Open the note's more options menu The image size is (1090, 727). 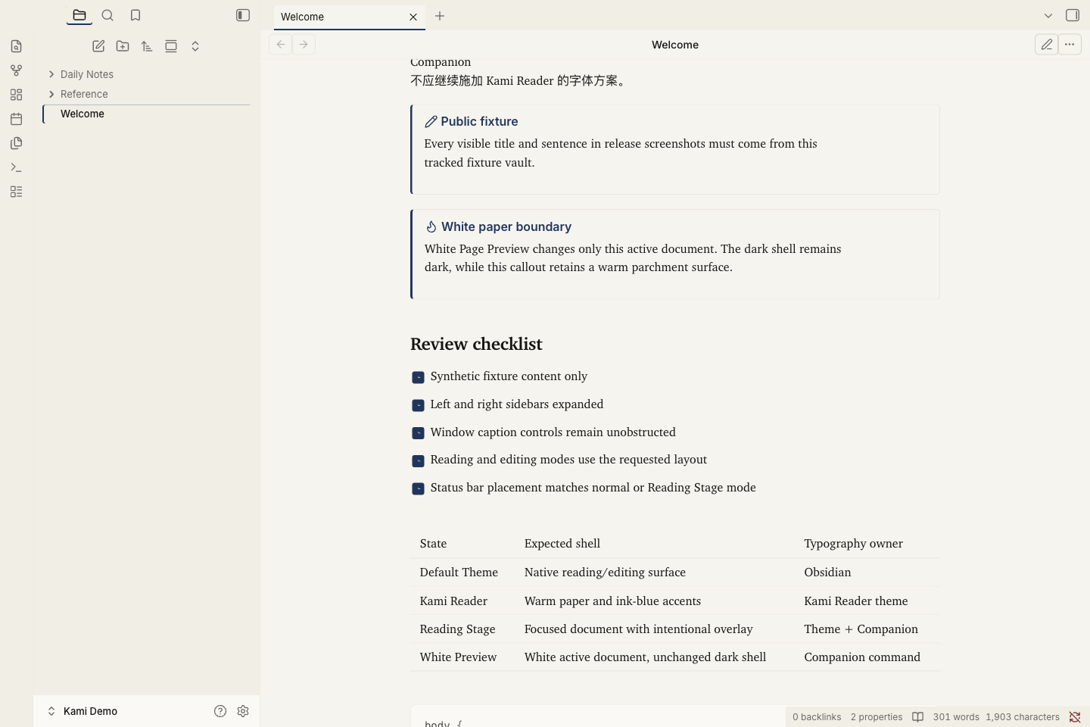tap(1070, 45)
